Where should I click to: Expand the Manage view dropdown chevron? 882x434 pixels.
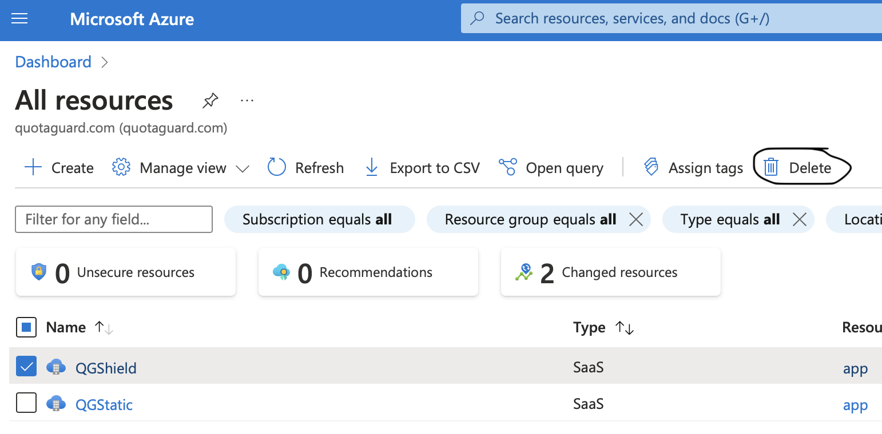coord(243,168)
